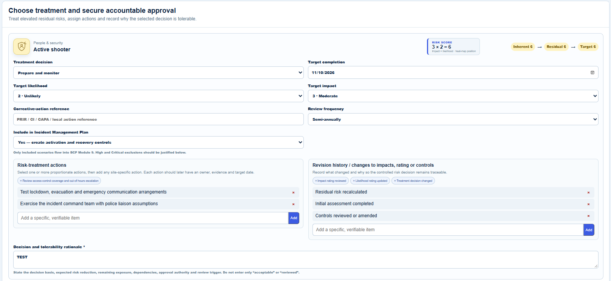Select 'Test lockdown, evacuation and emergency communication' text
611x281 pixels.
click(x=93, y=192)
